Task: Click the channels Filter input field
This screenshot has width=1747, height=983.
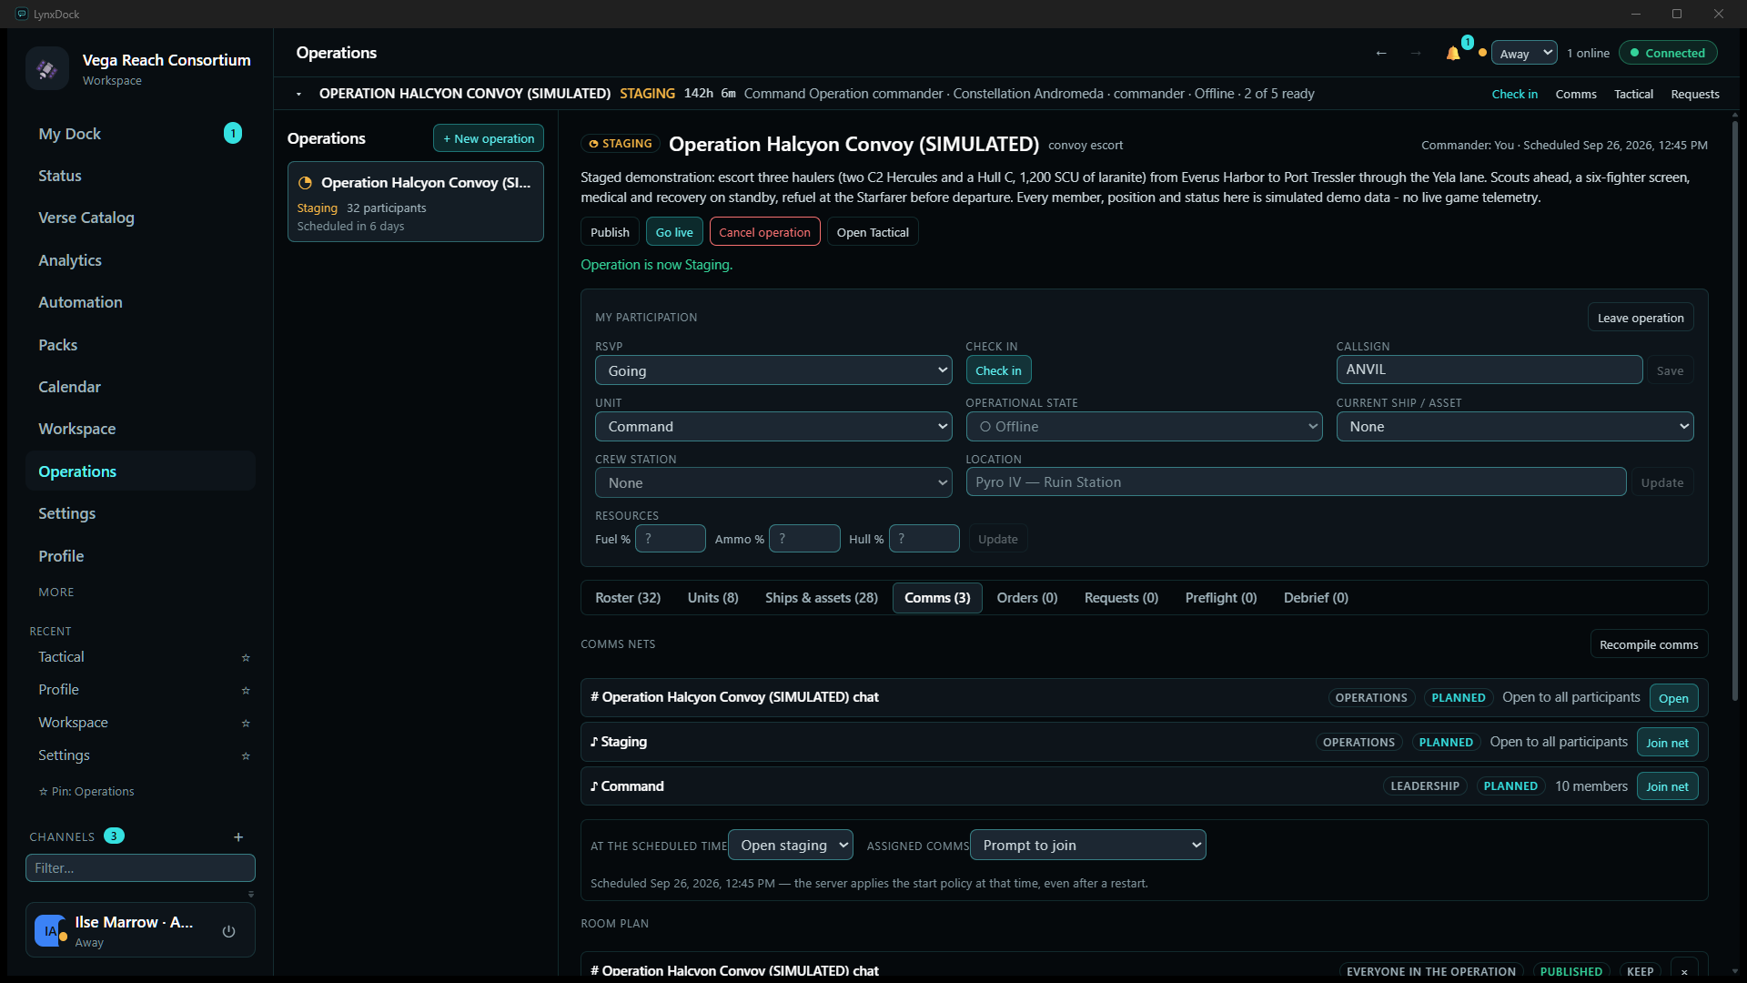Action: (140, 868)
